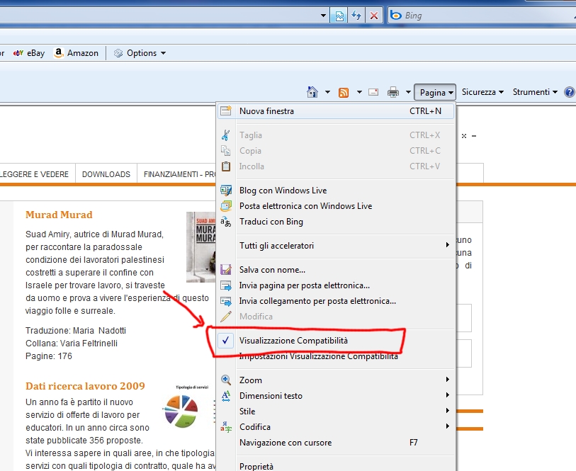The height and width of the screenshot is (471, 576).
Task: Select Impostazioni Visualizzazione Compatibilità
Action: pos(336,356)
